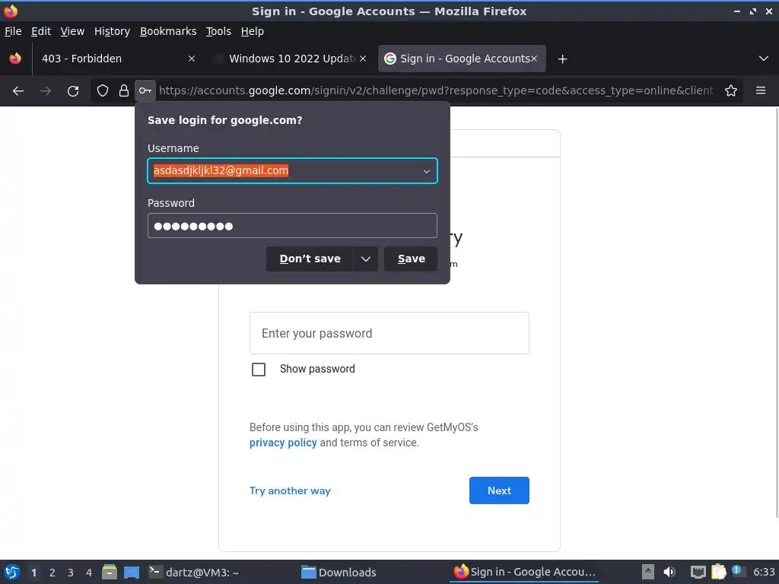Expand the Username suggestions dropdown
This screenshot has height=584, width=779.
point(426,171)
